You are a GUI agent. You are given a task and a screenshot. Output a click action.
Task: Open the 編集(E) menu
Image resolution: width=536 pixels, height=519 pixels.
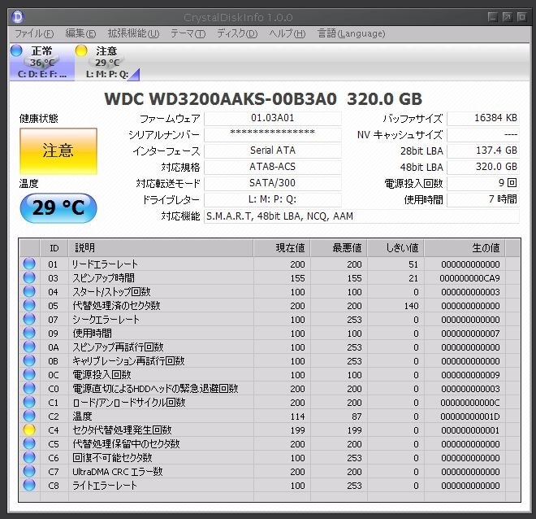coord(80,33)
